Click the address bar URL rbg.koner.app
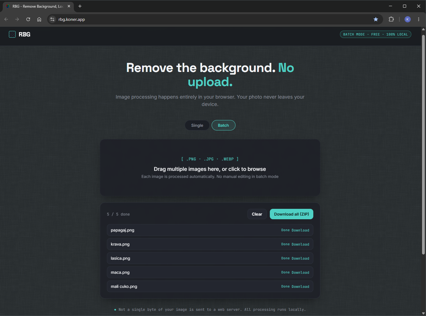 click(72, 19)
